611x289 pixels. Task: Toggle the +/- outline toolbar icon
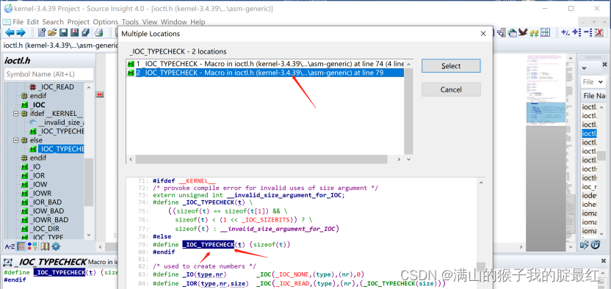point(565,33)
